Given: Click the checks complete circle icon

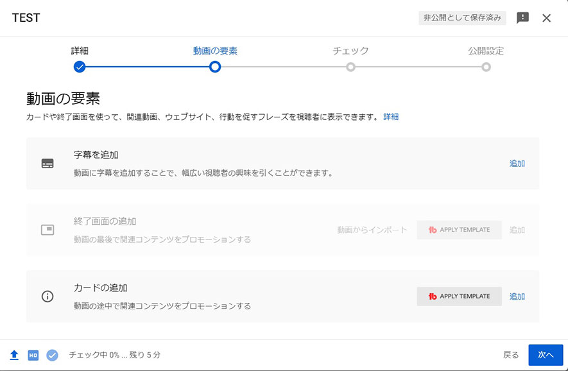Looking at the screenshot, I should 52,355.
